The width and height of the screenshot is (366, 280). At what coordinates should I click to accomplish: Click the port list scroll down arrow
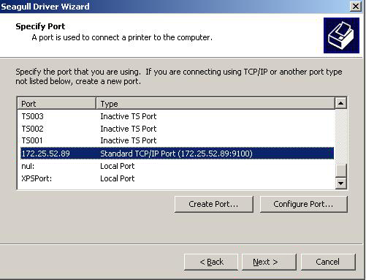click(340, 183)
